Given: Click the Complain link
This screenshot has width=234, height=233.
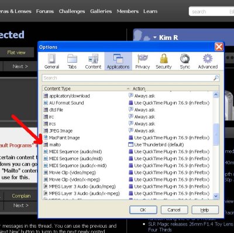Looking at the screenshot, I should coord(21,196).
